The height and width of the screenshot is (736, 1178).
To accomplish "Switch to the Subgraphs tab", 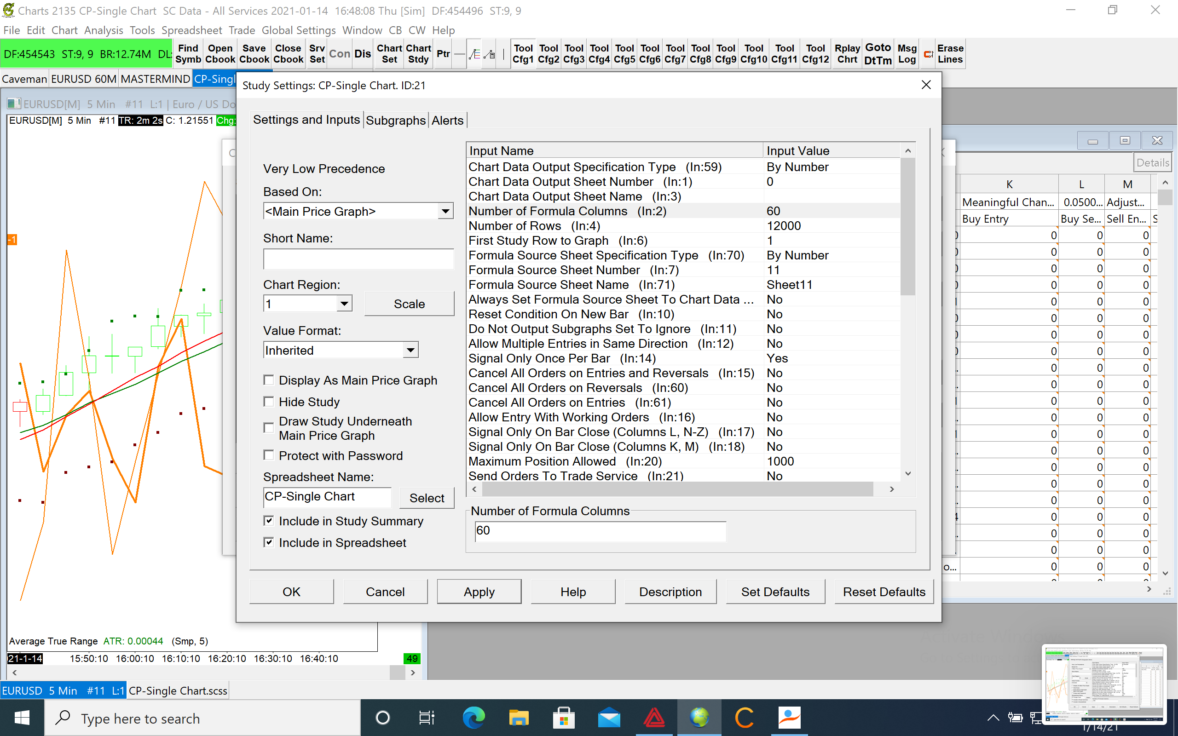I will 395,120.
